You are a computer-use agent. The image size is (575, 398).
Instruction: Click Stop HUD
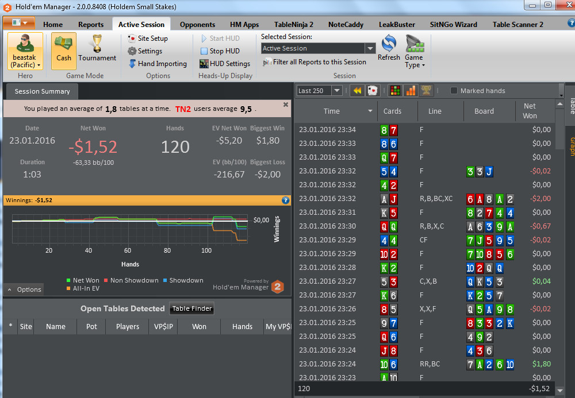point(220,51)
